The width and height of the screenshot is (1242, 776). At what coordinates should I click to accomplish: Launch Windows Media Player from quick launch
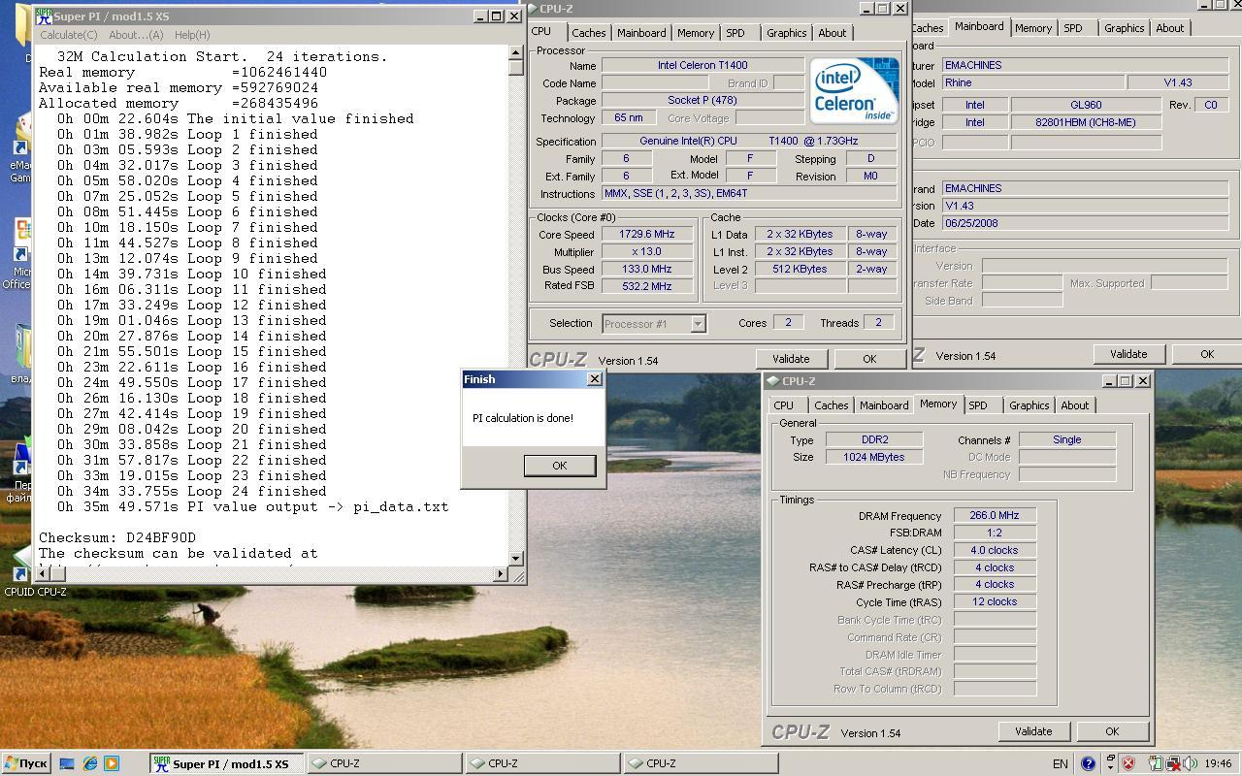point(111,763)
